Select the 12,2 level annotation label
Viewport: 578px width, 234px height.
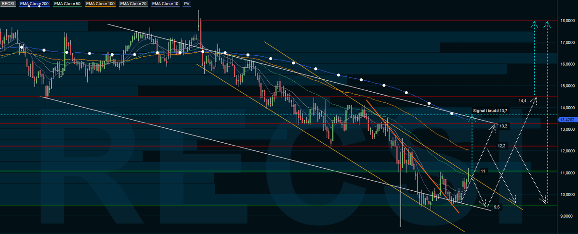pyautogui.click(x=501, y=146)
